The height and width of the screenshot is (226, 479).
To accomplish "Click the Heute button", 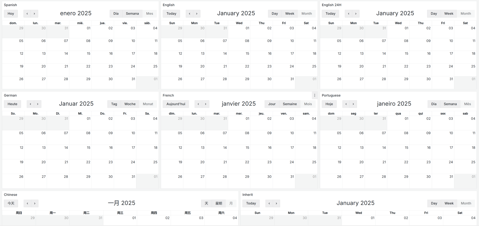I will click(13, 104).
